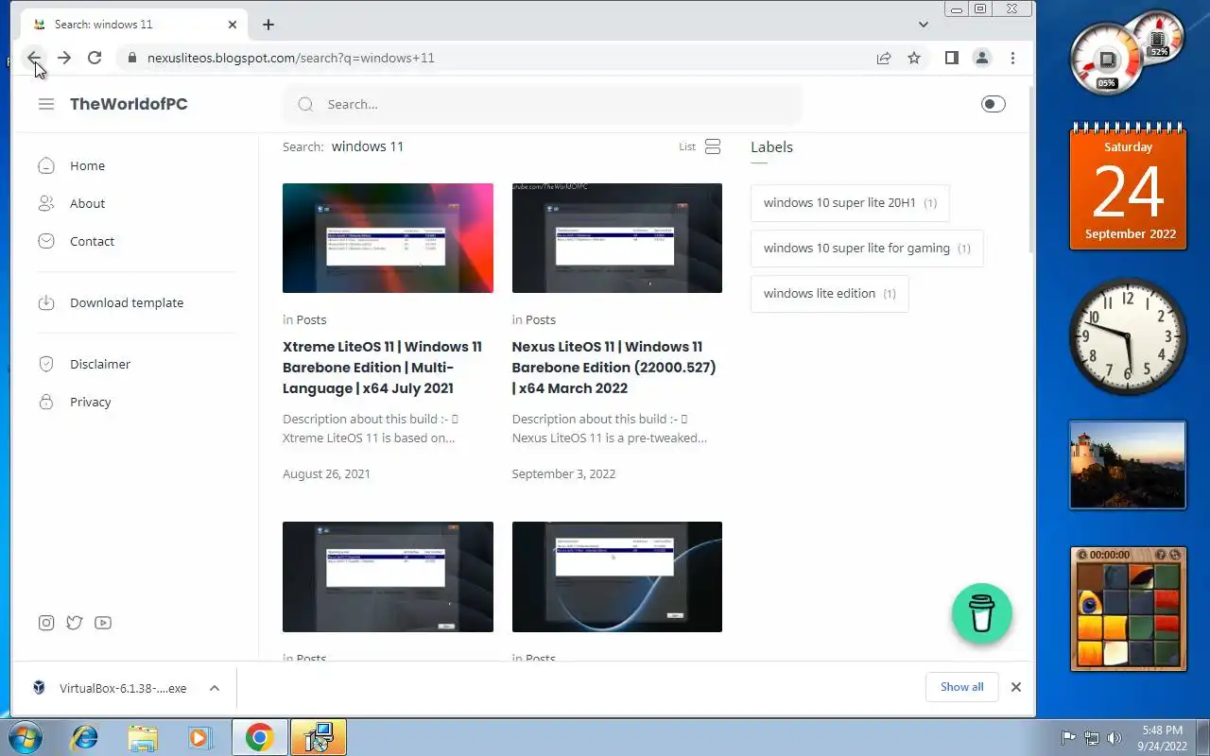Open the Chrome side panel
The width and height of the screenshot is (1210, 756).
click(952, 58)
